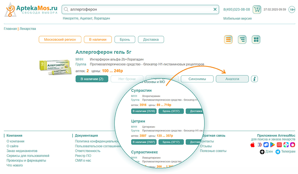
Task: Switch to grouped list view icon
Action: 242,40
